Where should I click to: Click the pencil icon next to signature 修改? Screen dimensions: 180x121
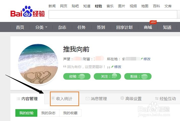click(112, 67)
